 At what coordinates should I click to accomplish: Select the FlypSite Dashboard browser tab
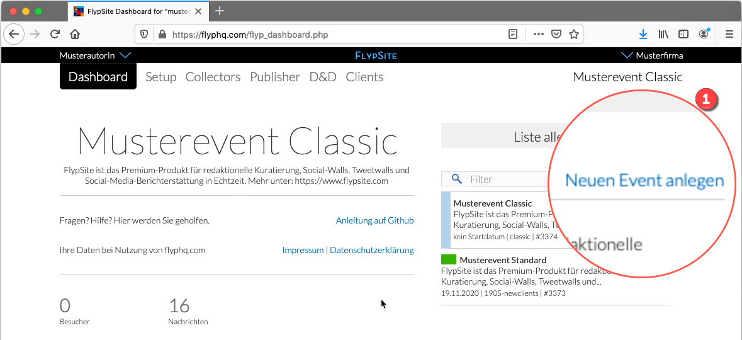click(137, 11)
